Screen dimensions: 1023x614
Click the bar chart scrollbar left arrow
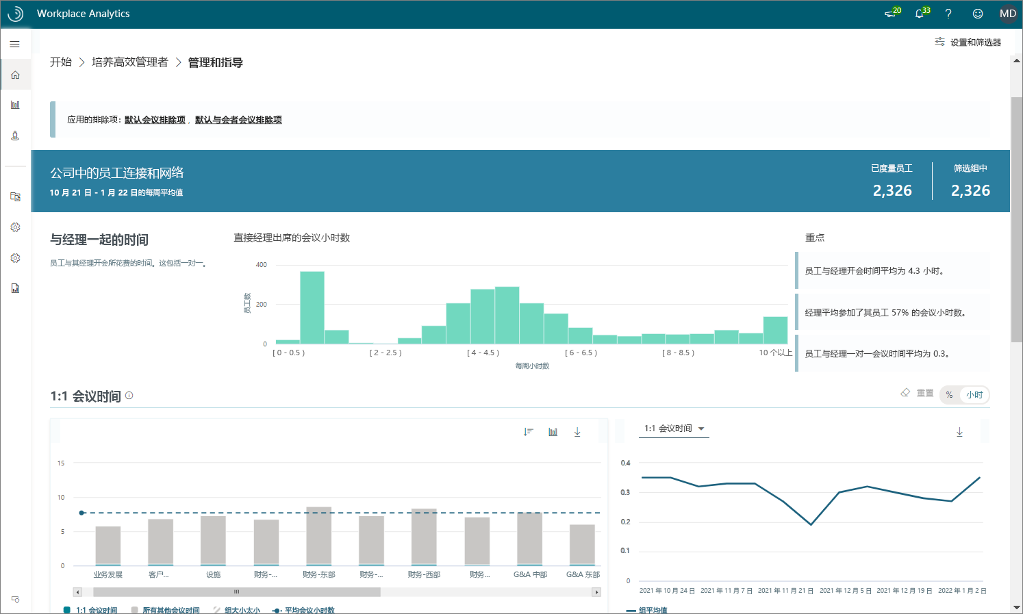coord(77,592)
